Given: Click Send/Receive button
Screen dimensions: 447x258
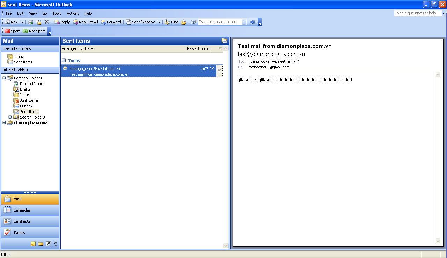Looking at the screenshot, I should point(141,22).
